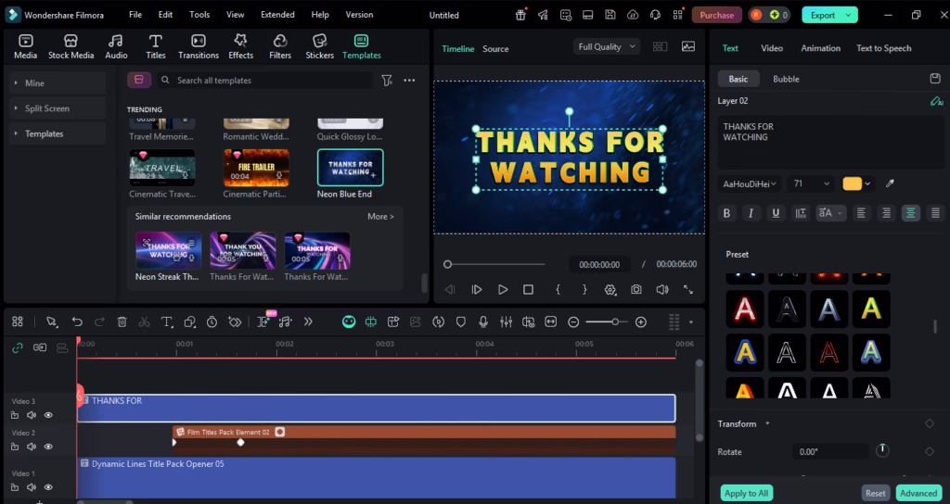950x504 pixels.
Task: Mute the Video 2 track
Action: (x=32, y=447)
